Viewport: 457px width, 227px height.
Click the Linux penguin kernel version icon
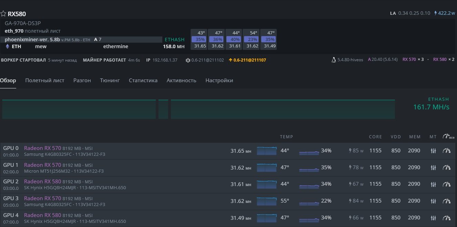pos(333,60)
